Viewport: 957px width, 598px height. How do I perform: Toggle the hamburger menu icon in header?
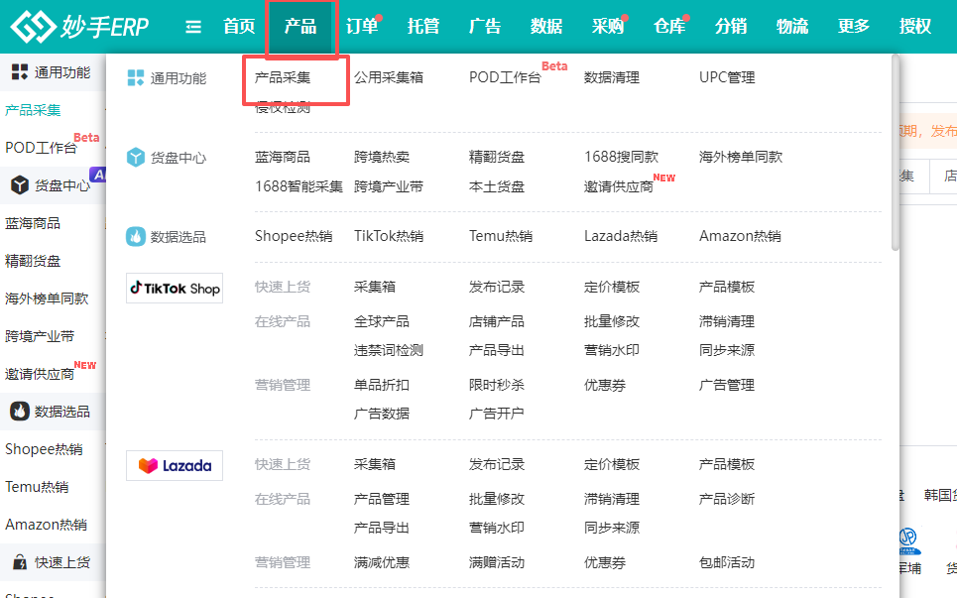click(x=193, y=27)
